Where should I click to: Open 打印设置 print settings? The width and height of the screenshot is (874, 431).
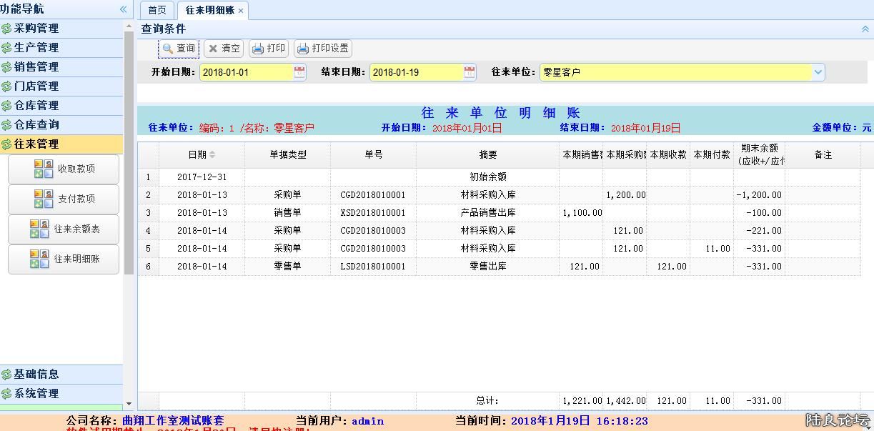322,49
